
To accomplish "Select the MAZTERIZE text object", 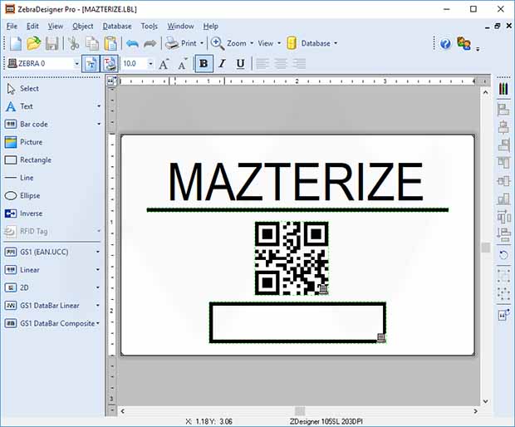I will pos(295,182).
